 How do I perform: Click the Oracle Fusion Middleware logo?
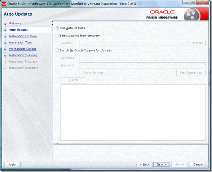point(162,14)
